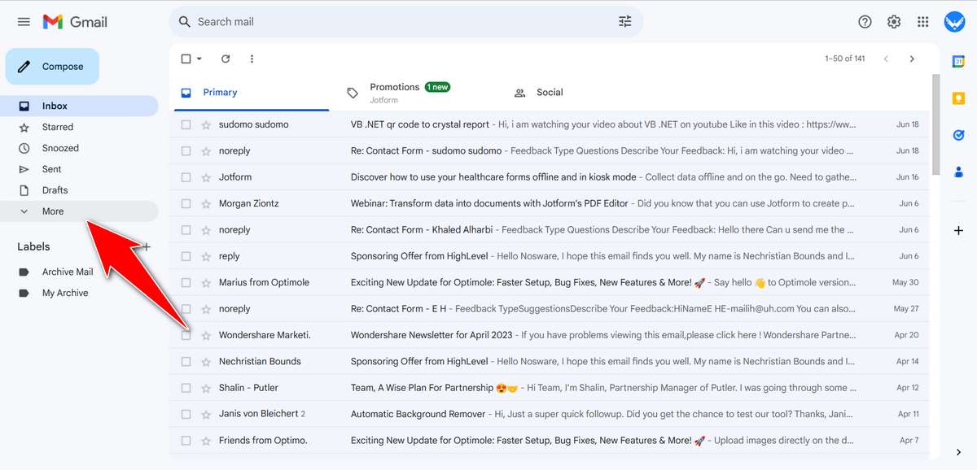The width and height of the screenshot is (977, 470).
Task: Open Gmail settings
Action: 893,21
